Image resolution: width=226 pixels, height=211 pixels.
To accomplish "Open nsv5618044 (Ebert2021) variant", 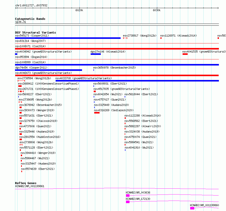I will 141,94.
